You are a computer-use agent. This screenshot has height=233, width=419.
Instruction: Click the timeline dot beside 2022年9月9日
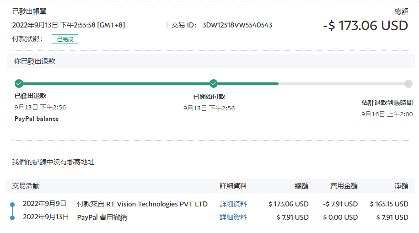pyautogui.click(x=12, y=204)
